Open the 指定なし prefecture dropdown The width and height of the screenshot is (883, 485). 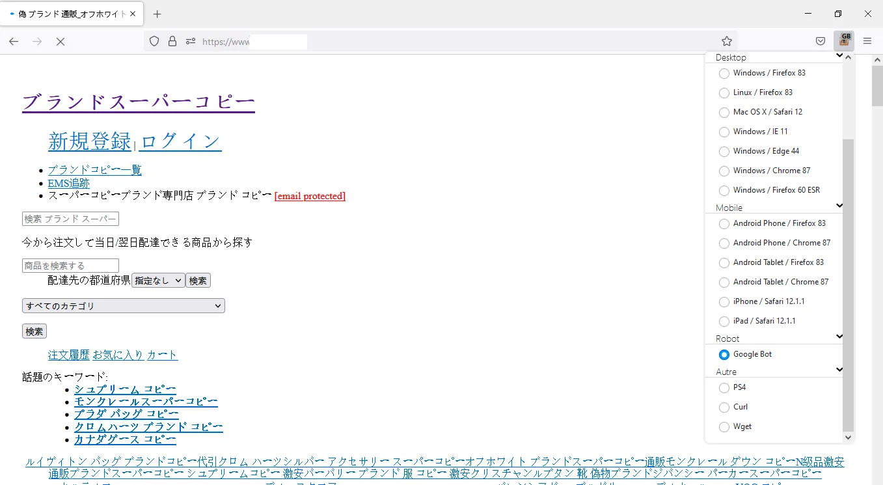coord(158,281)
